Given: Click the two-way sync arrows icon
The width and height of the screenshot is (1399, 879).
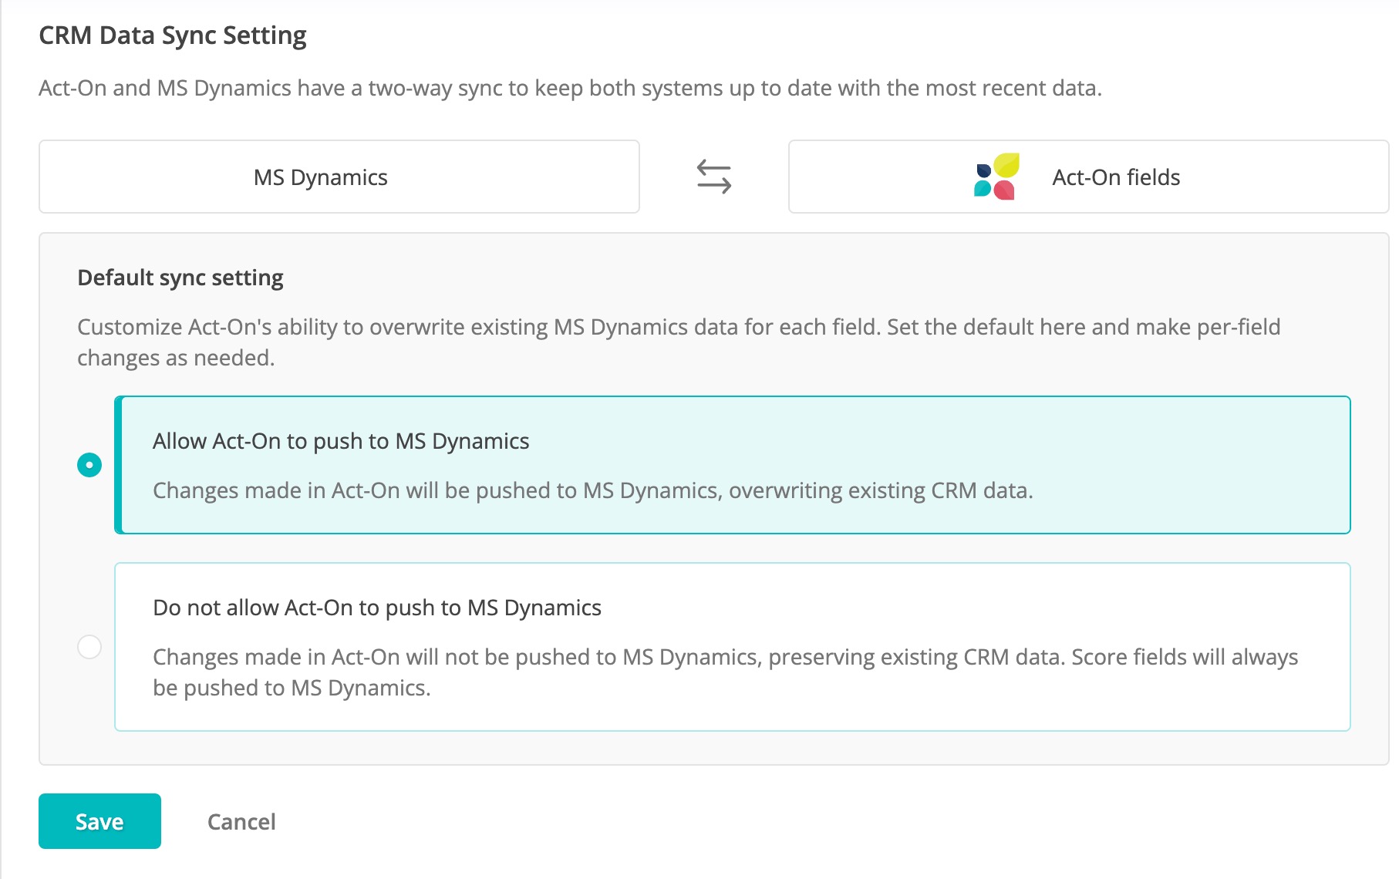Looking at the screenshot, I should pos(713,177).
